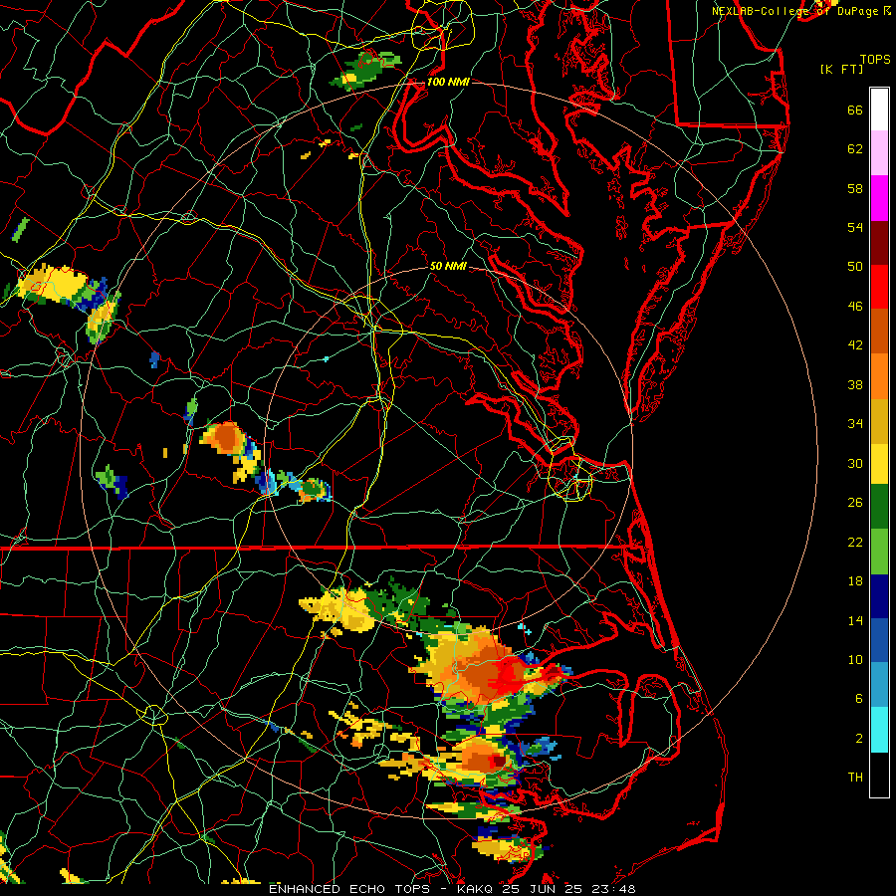Click the light pink legend swatch
The image size is (896, 896).
tap(879, 153)
